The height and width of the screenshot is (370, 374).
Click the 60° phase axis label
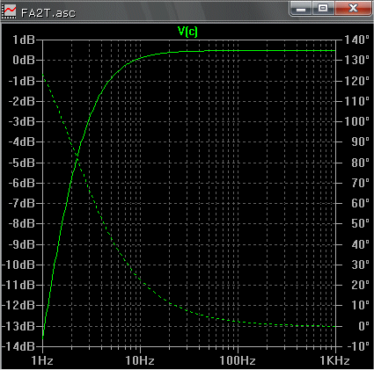point(361,203)
